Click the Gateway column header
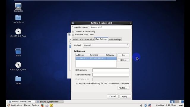The image size is (190, 107). (111, 55)
